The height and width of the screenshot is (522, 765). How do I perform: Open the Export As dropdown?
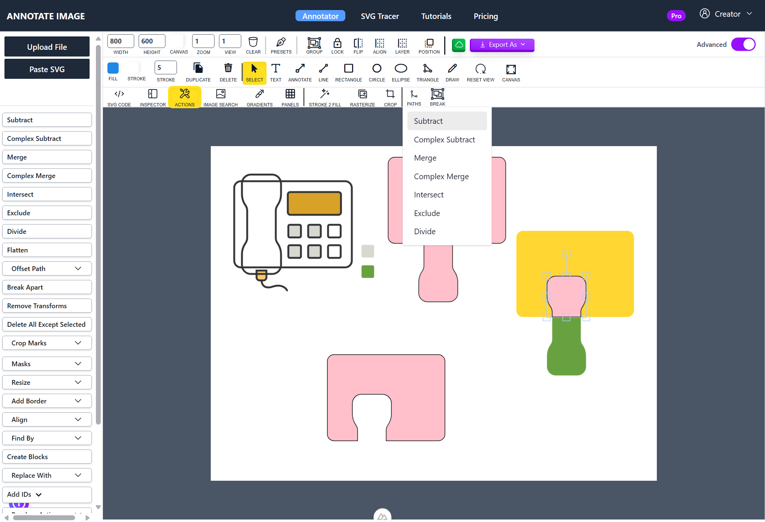point(502,45)
